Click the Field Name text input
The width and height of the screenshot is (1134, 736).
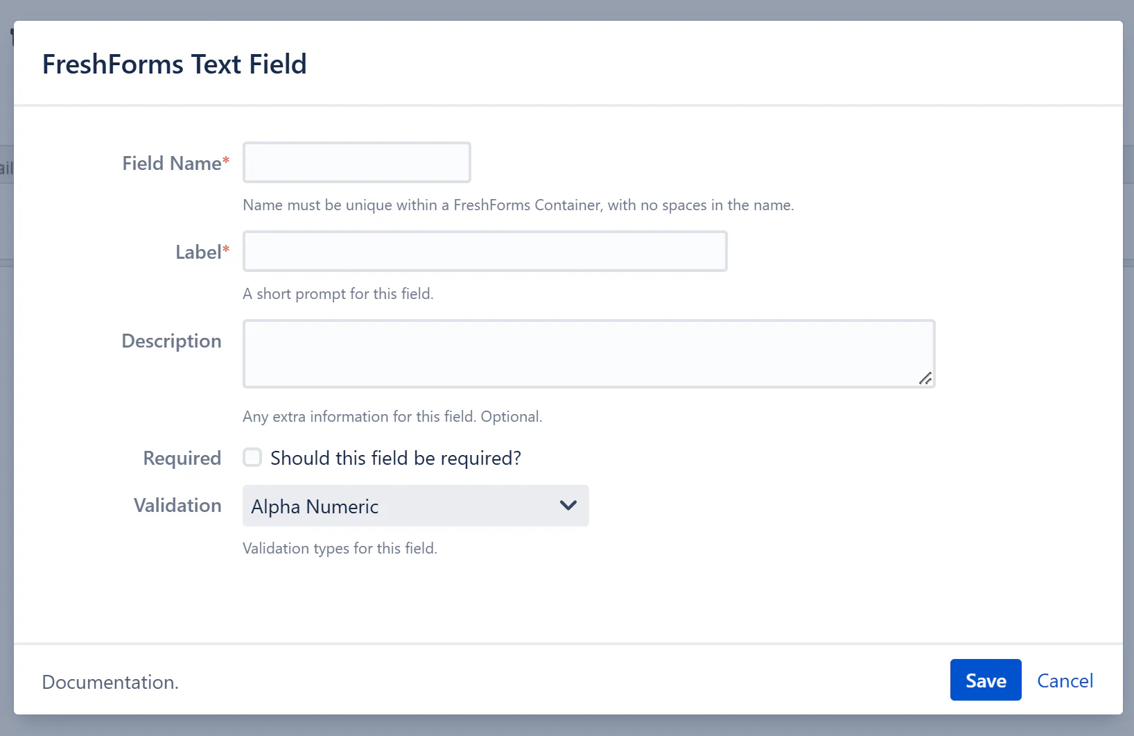tap(356, 162)
